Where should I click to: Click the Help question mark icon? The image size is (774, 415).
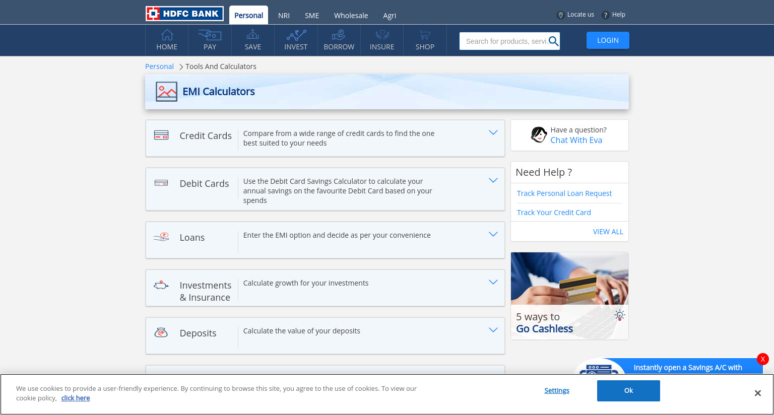click(606, 15)
